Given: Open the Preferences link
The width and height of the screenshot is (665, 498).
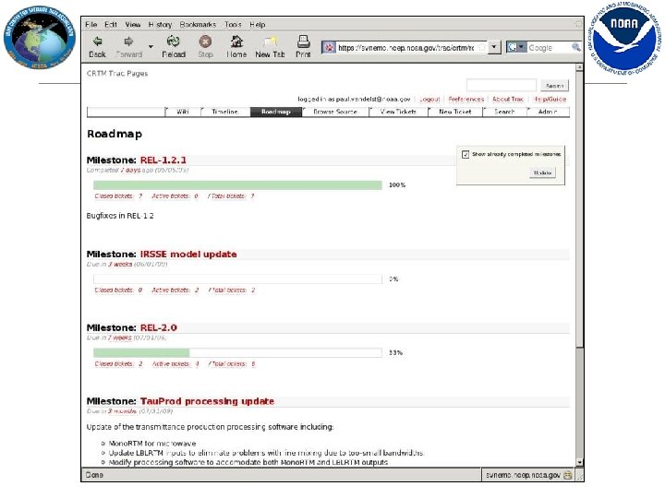Looking at the screenshot, I should (466, 99).
